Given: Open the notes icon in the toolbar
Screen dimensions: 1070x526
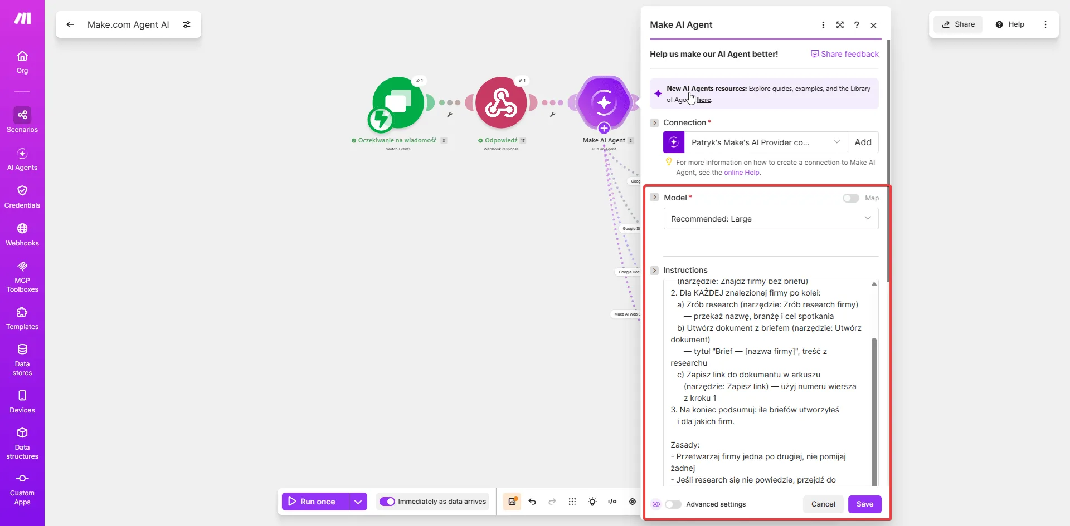Looking at the screenshot, I should [x=512, y=502].
